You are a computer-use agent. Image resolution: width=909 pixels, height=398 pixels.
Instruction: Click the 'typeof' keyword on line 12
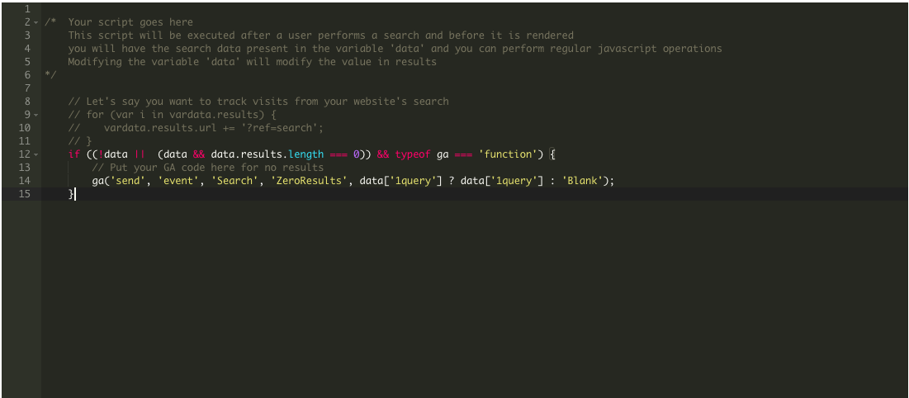413,154
